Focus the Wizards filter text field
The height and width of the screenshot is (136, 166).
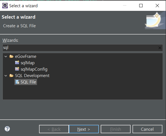point(80,48)
